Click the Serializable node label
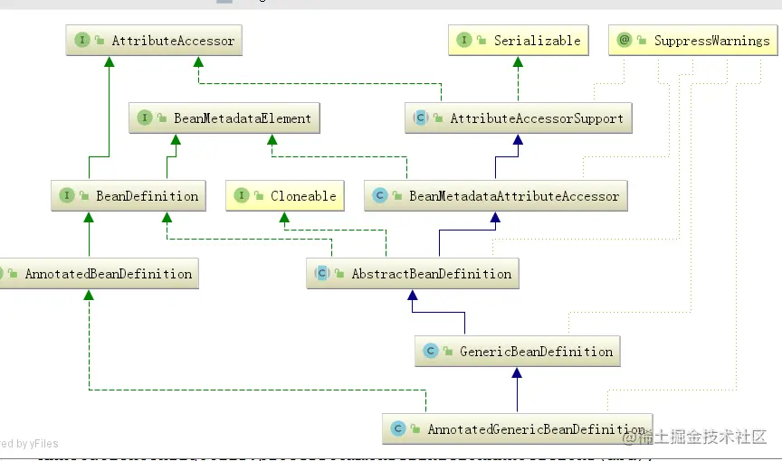Viewport: 782px width, 461px height. tap(537, 41)
